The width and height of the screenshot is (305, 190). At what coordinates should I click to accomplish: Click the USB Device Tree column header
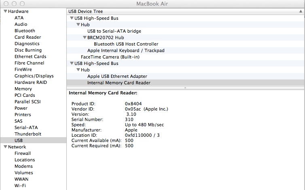(186, 11)
